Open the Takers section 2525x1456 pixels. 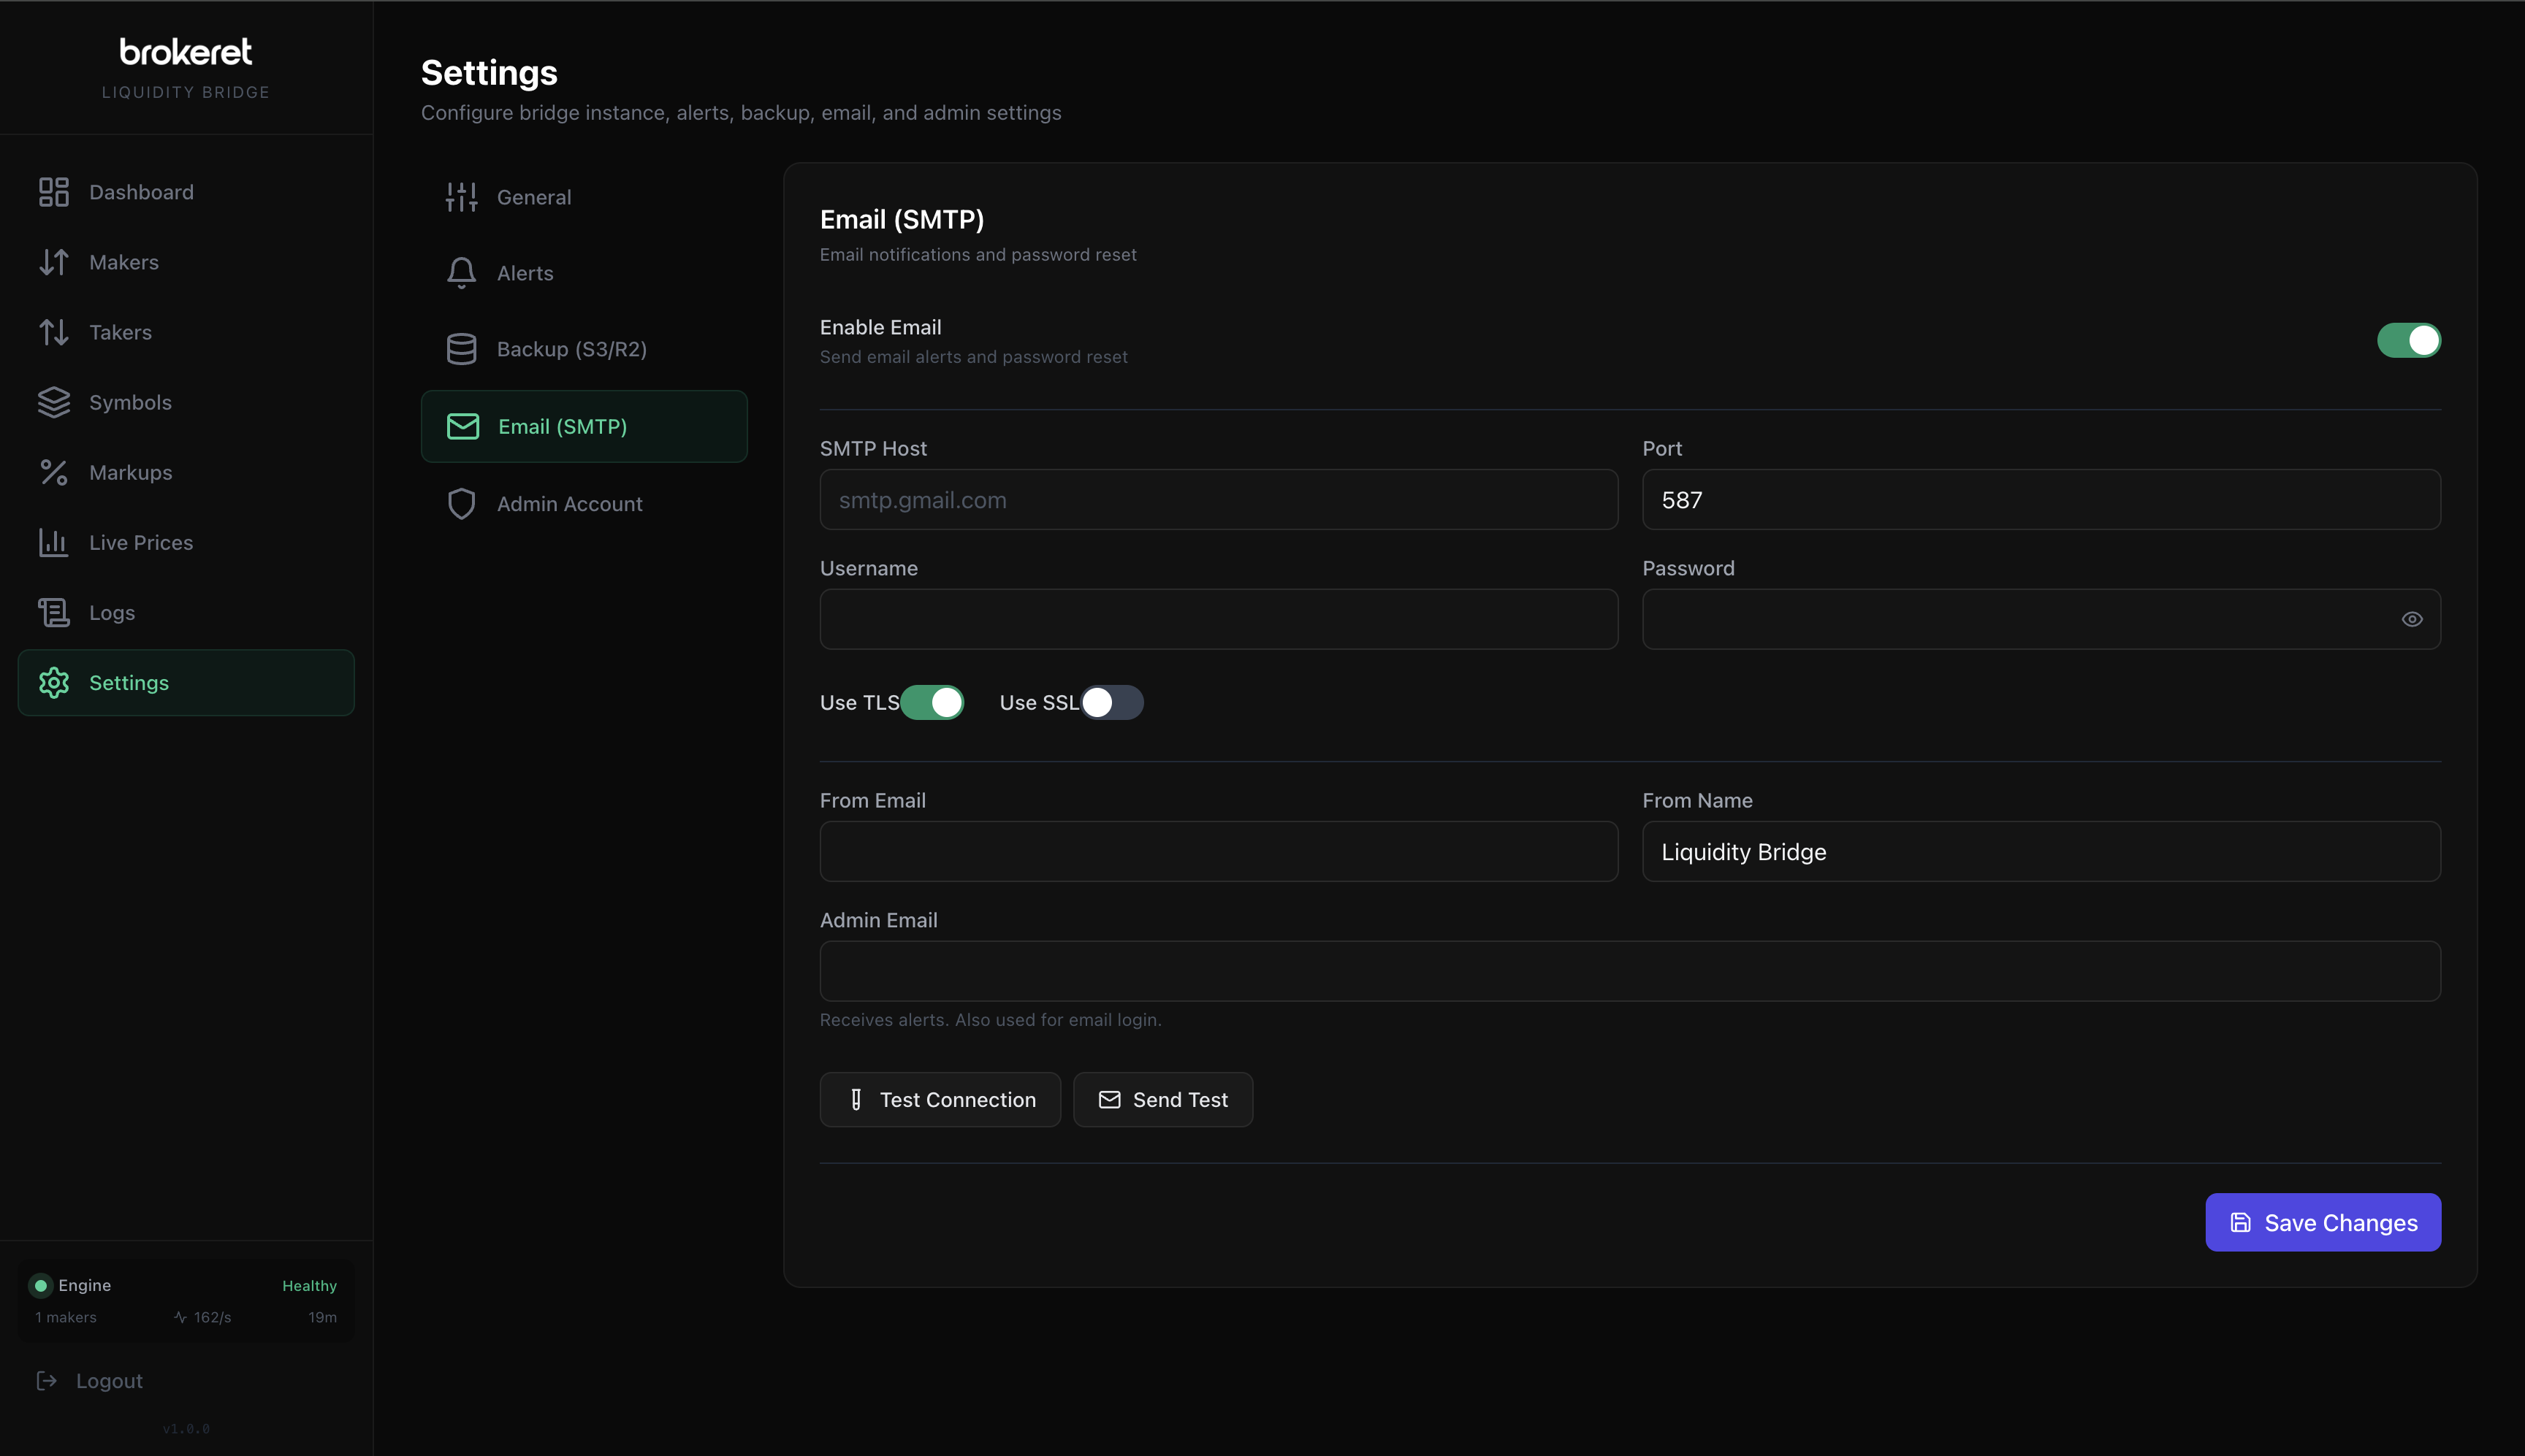(x=120, y=332)
